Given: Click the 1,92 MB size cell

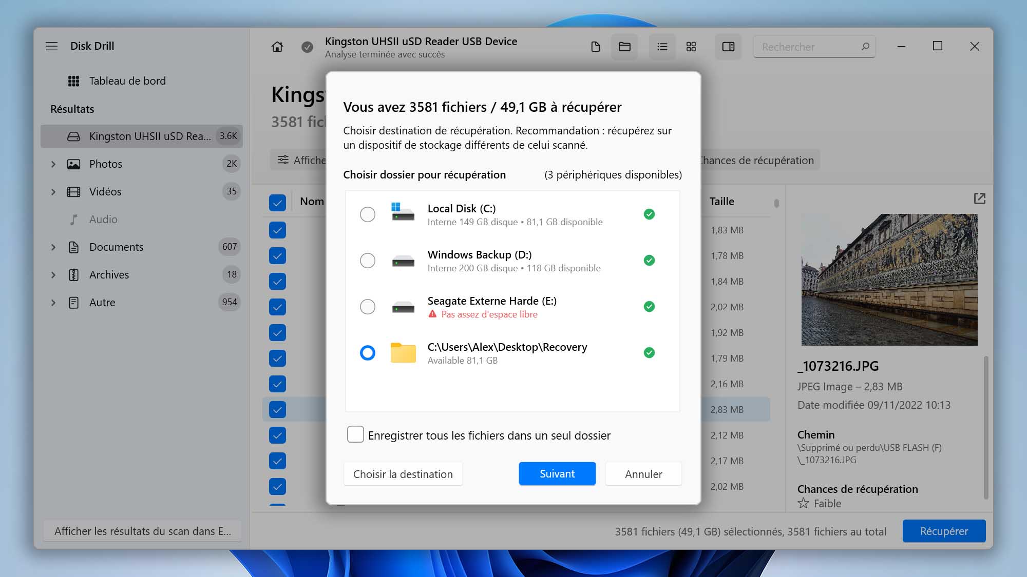Looking at the screenshot, I should tap(727, 333).
